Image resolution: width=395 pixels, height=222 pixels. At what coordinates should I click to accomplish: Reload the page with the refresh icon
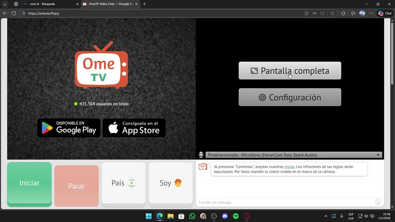[14, 13]
